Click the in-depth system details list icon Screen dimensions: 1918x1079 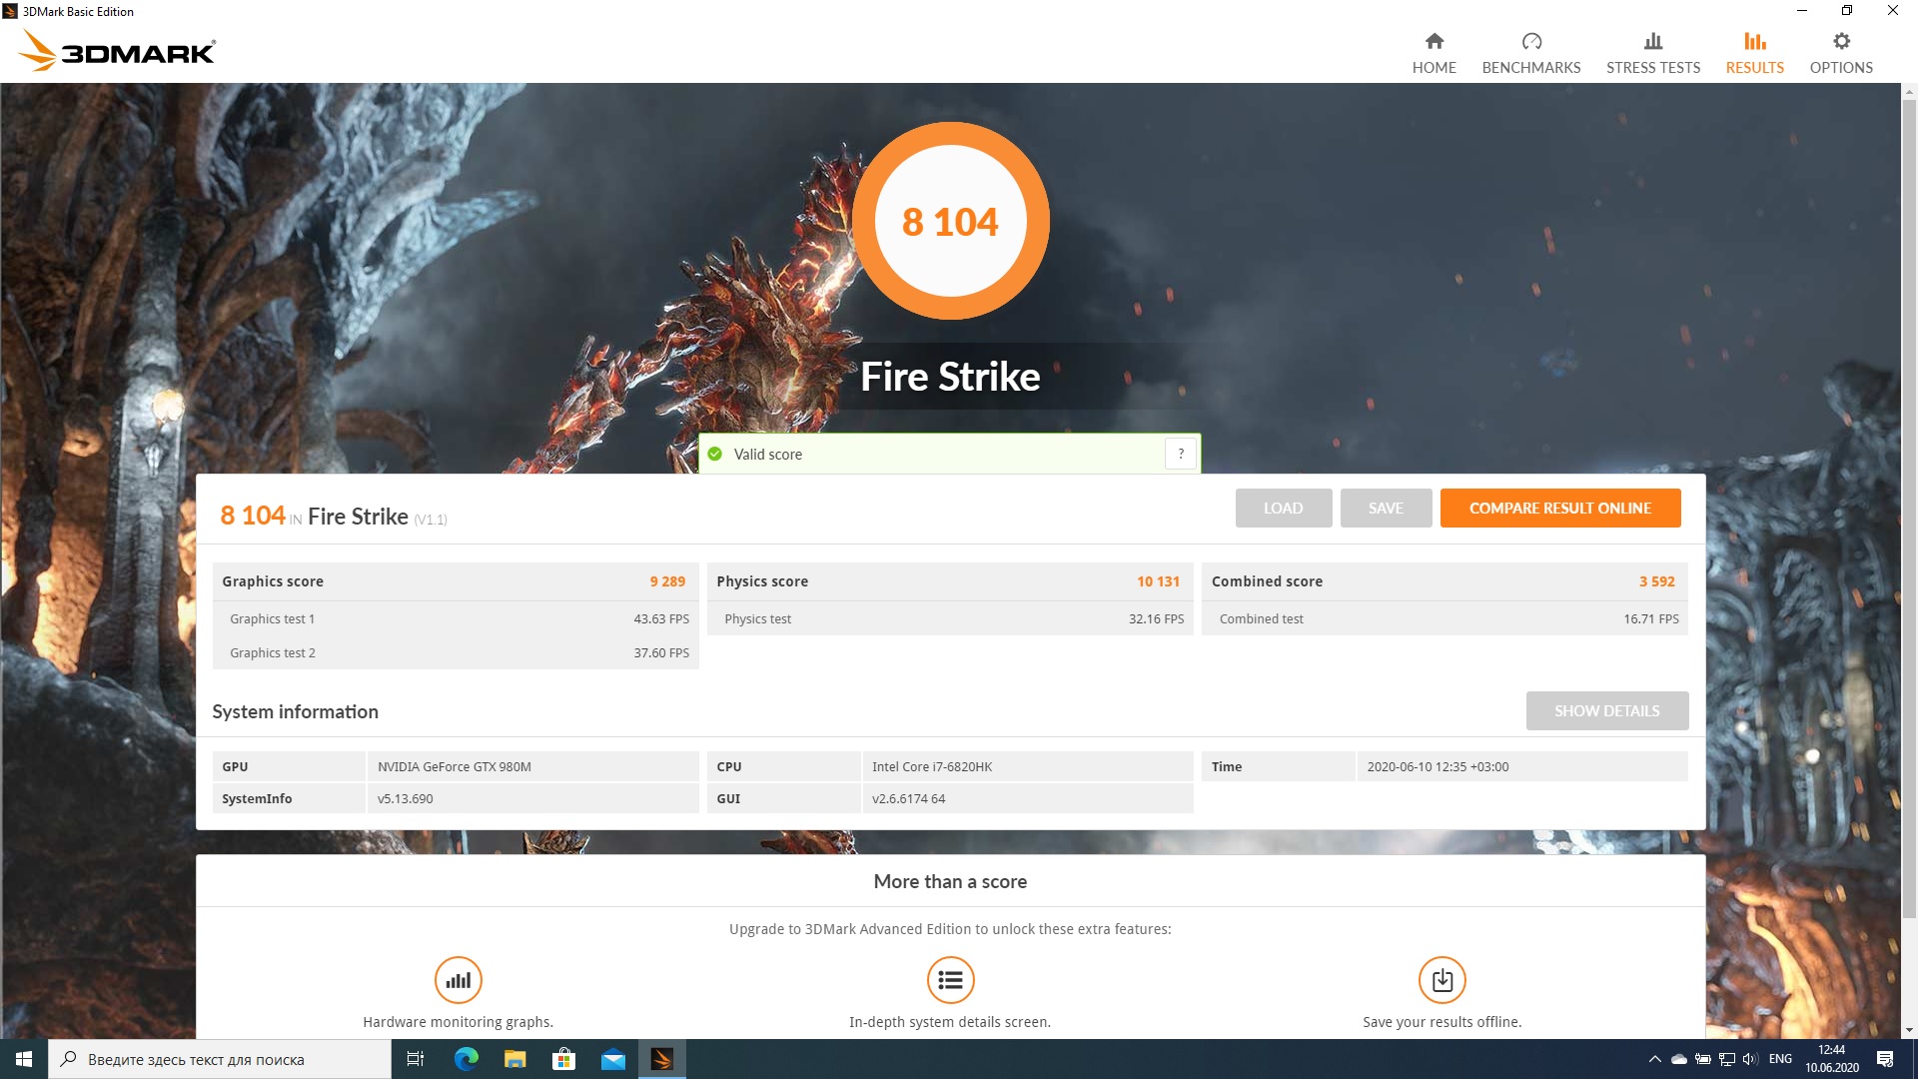[950, 980]
